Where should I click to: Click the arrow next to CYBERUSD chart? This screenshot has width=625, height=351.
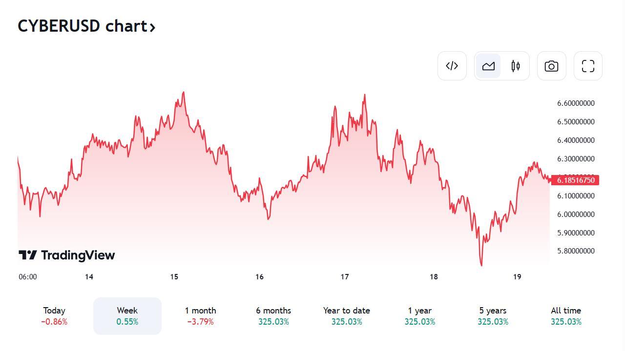(152, 27)
